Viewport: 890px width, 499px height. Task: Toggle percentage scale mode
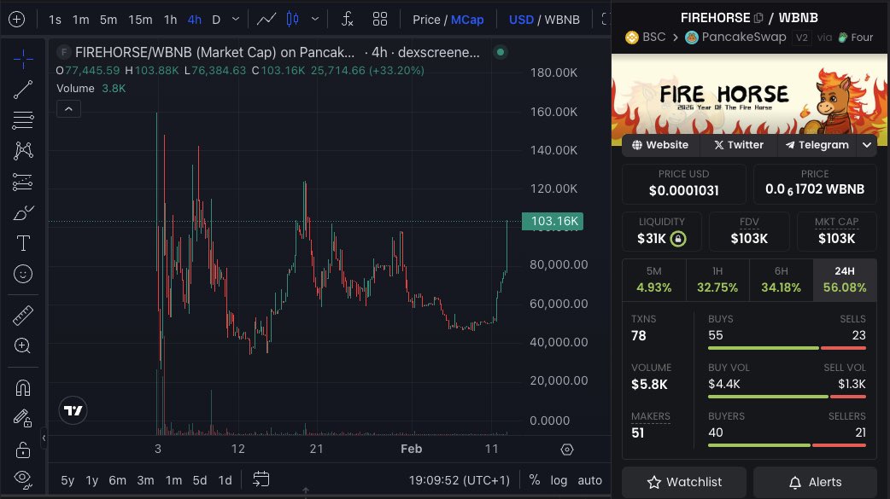(x=534, y=479)
